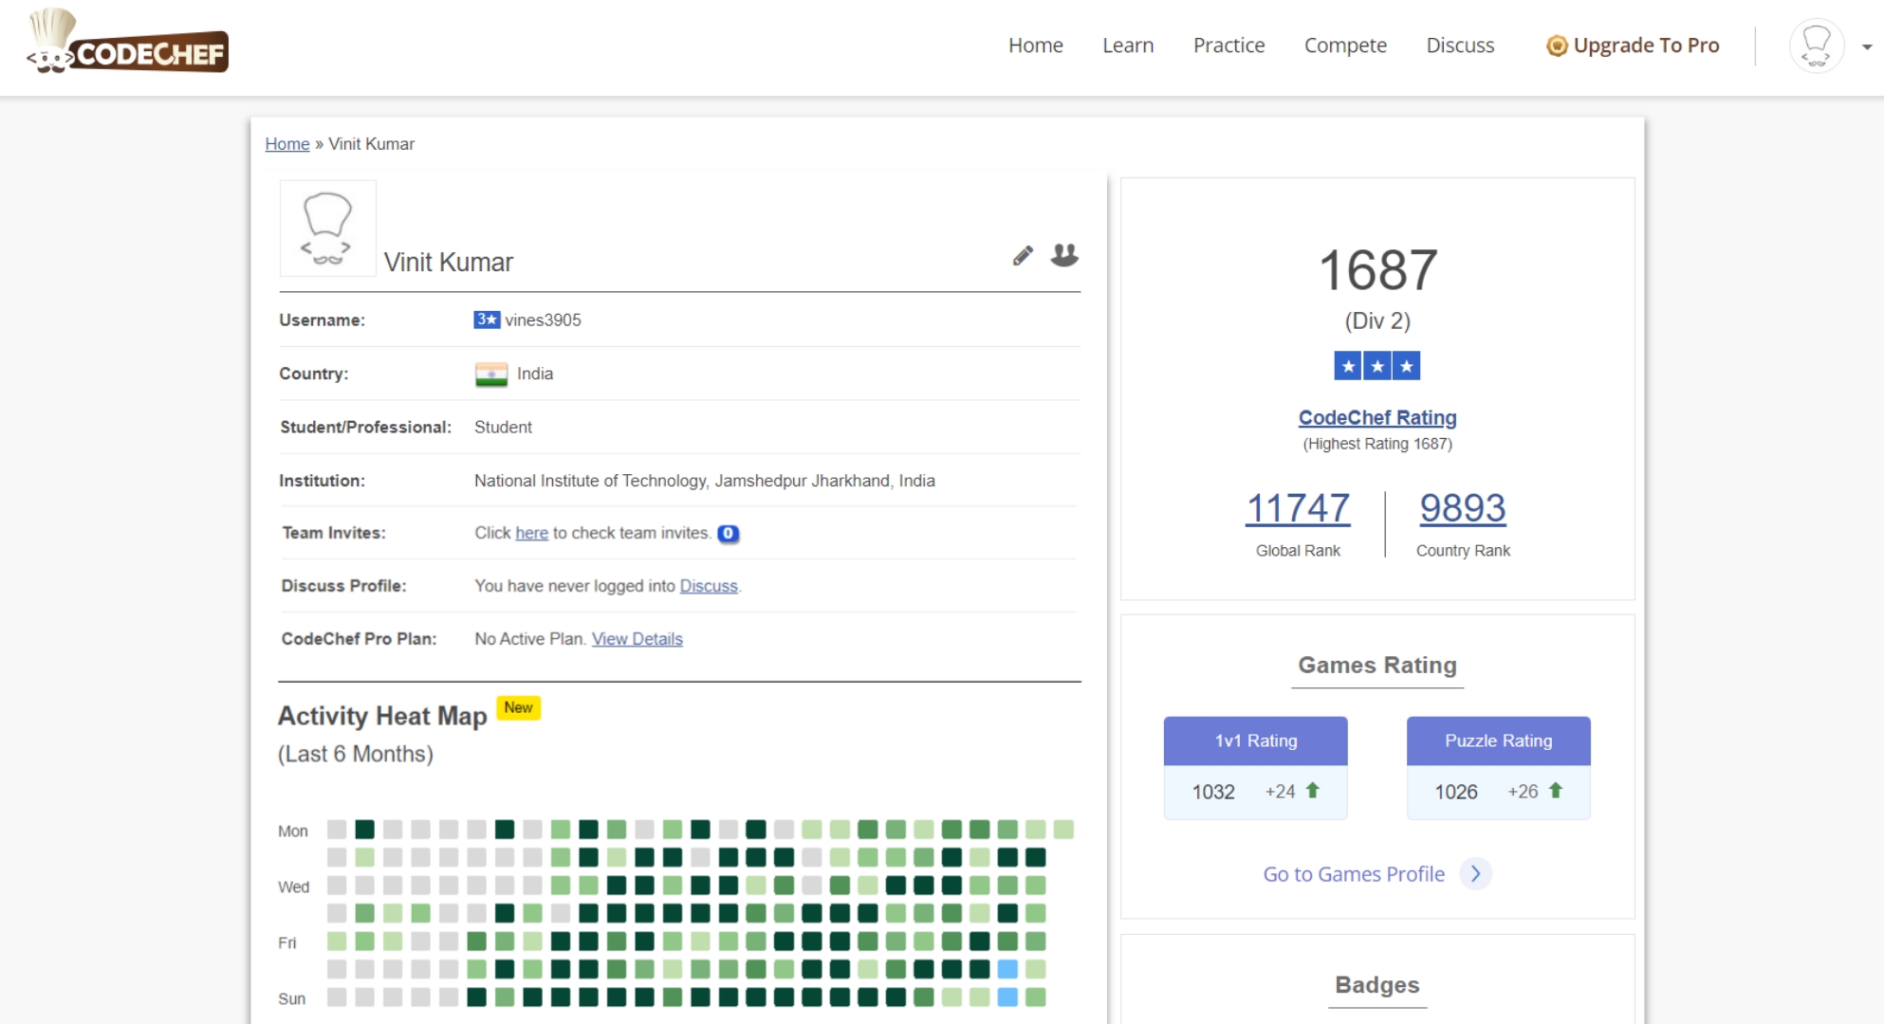Viewport: 1884px width, 1024px height.
Task: Click the username text vines3905
Action: click(543, 320)
